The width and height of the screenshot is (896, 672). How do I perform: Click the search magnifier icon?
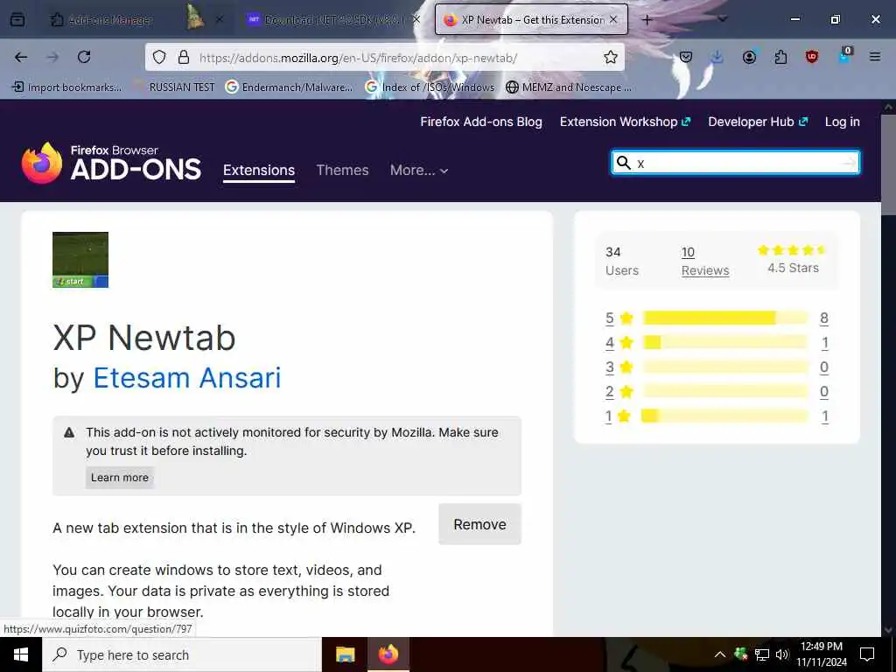624,163
